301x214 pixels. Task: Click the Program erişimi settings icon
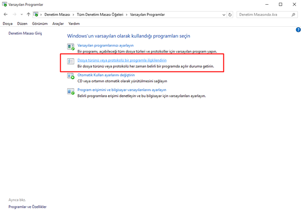pos(71,91)
